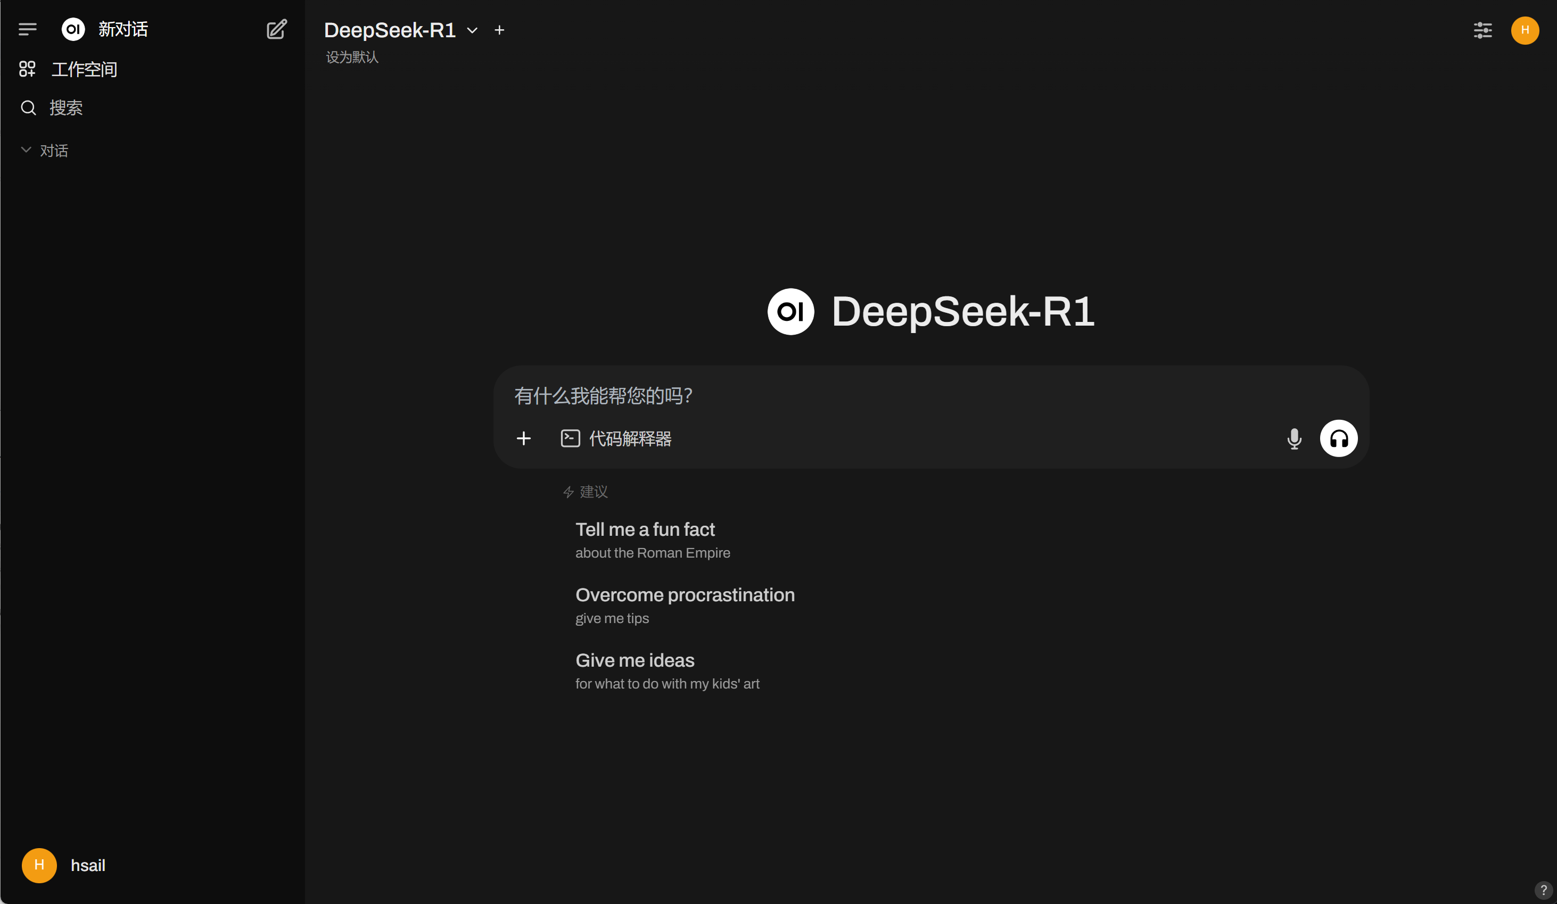Image resolution: width=1557 pixels, height=904 pixels.
Task: Click the plus attachment icon in the input box
Action: (x=523, y=438)
